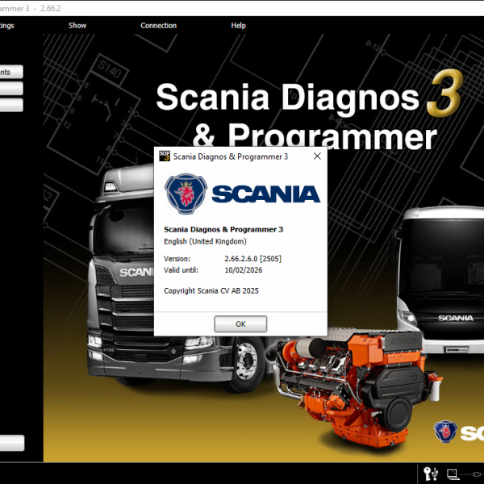
Task: Click the vehicle interface connector icon in status bar
Action: pos(477,474)
